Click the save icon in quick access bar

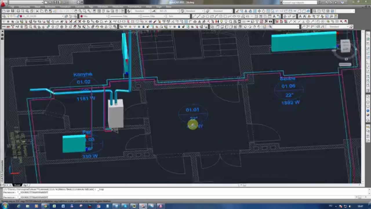(x=55, y=2)
